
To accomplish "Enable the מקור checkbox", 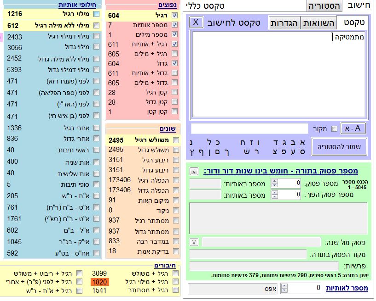I will (334, 129).
